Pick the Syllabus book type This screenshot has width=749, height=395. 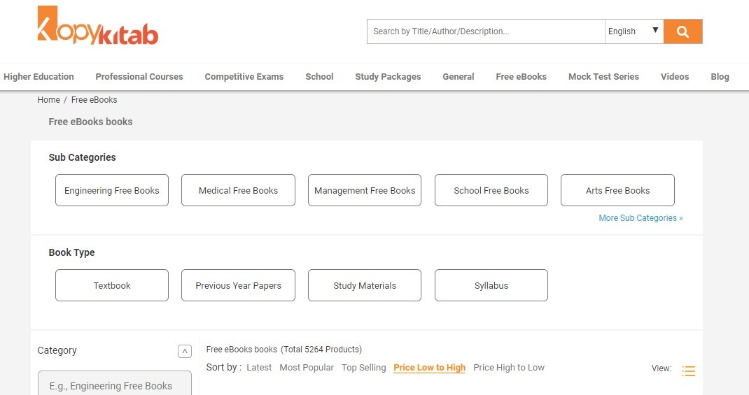pyautogui.click(x=491, y=285)
